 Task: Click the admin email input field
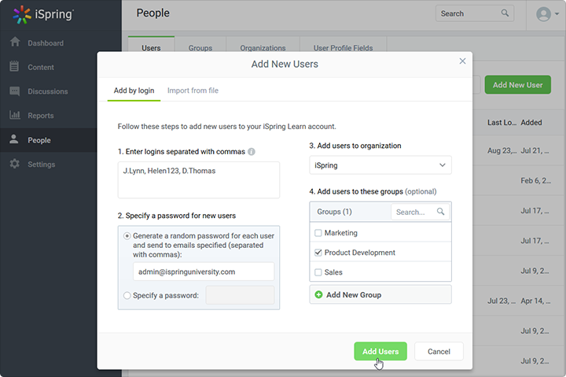tap(204, 272)
